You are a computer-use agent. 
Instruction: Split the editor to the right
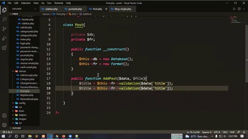tap(239, 9)
